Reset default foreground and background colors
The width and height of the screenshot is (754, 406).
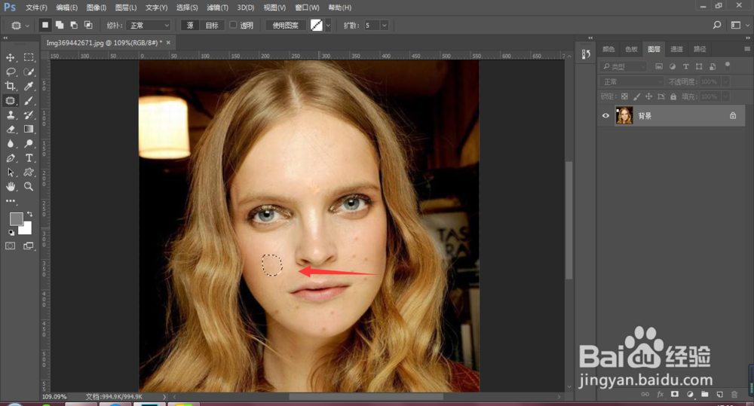pos(11,233)
